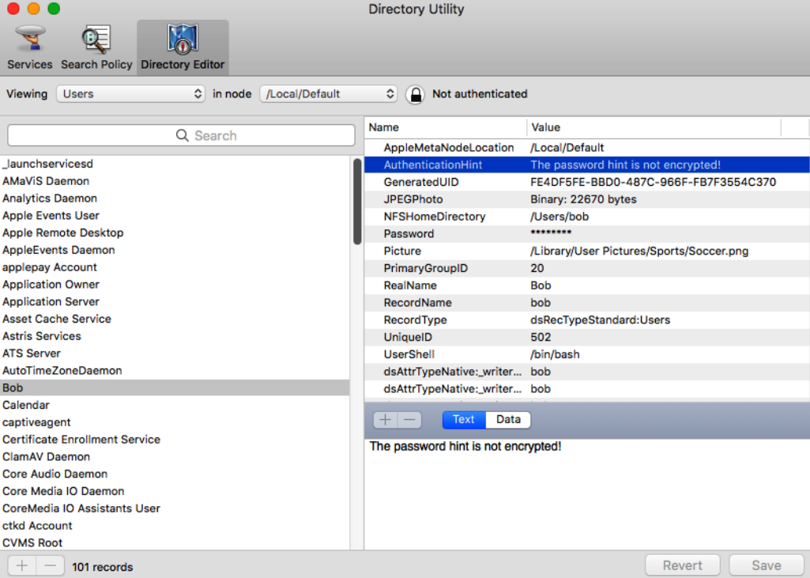Select the Directory Editor toolbar icon
Viewport: 810px width, 578px height.
183,47
